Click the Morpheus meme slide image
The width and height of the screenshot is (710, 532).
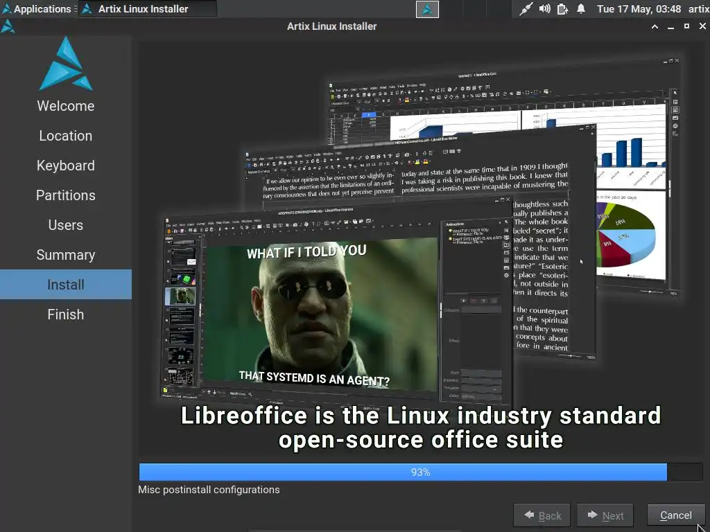[x=320, y=316]
